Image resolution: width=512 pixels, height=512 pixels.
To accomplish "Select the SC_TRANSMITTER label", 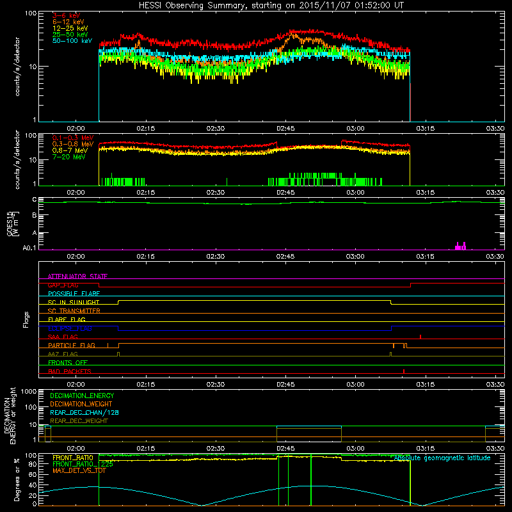I will point(74,311).
